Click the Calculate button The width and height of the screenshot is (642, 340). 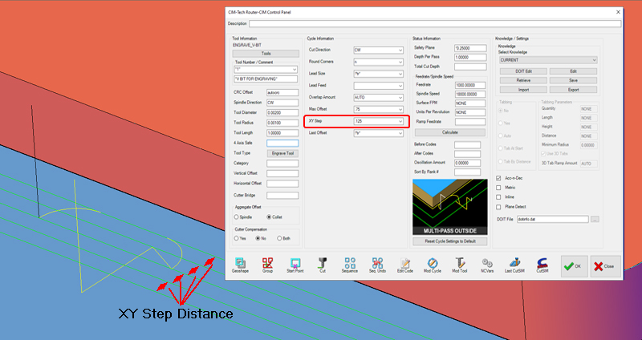(x=450, y=132)
